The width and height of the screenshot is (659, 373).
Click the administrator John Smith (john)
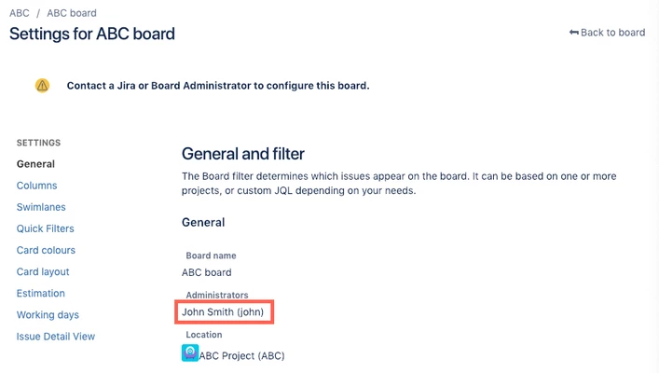(224, 311)
